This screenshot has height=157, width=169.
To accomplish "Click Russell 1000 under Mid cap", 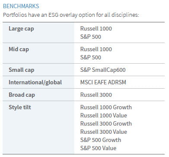I will tap(96, 49).
